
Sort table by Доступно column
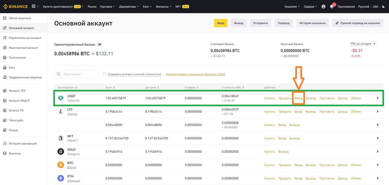[x=151, y=88]
